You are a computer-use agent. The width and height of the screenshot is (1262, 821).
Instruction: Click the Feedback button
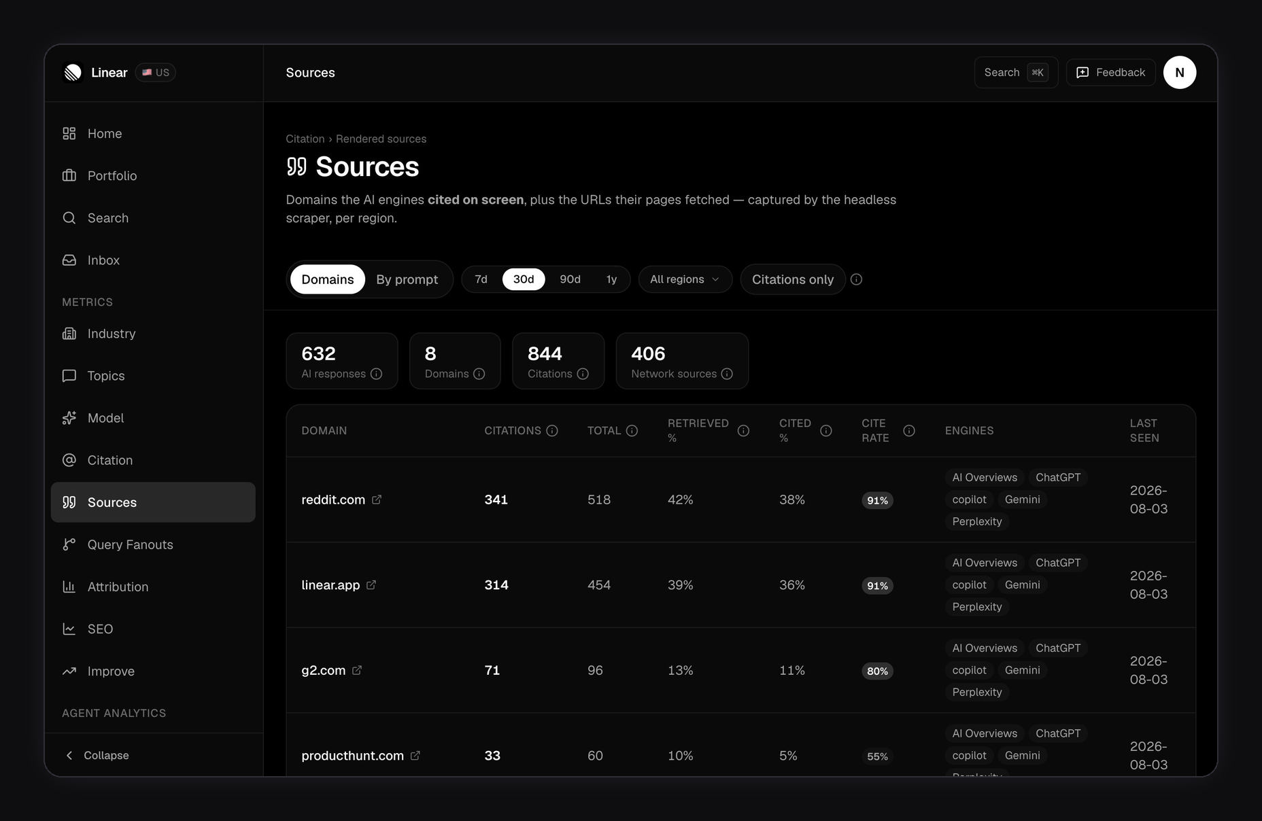(x=1111, y=72)
